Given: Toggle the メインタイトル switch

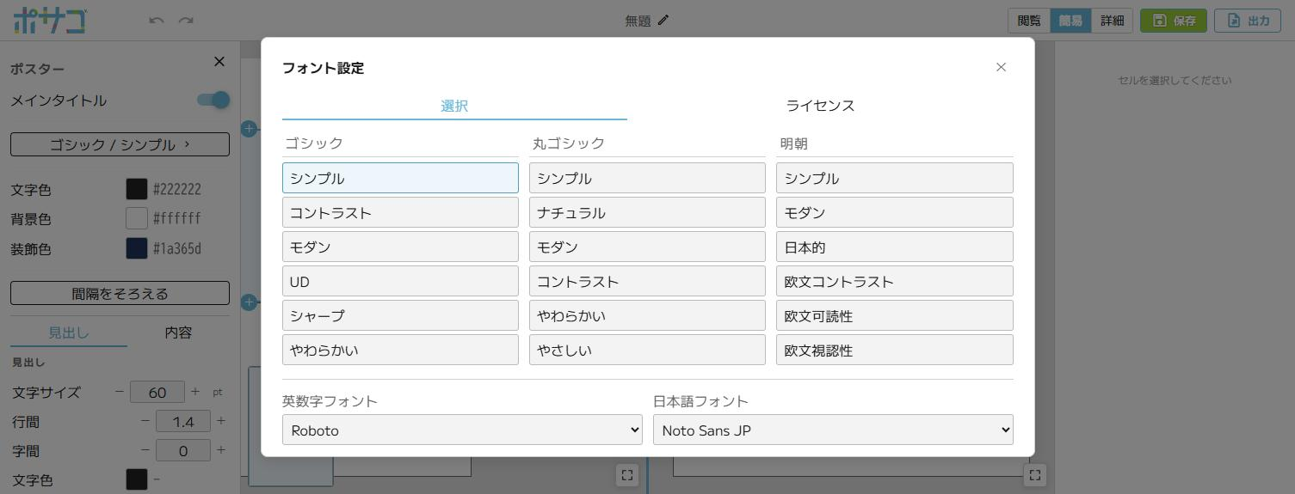Looking at the screenshot, I should point(213,100).
